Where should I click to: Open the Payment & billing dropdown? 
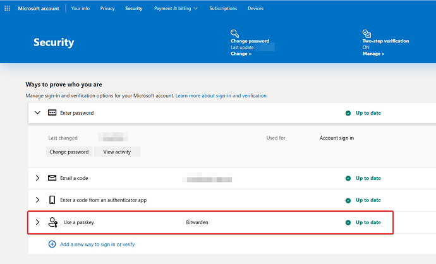click(x=176, y=8)
